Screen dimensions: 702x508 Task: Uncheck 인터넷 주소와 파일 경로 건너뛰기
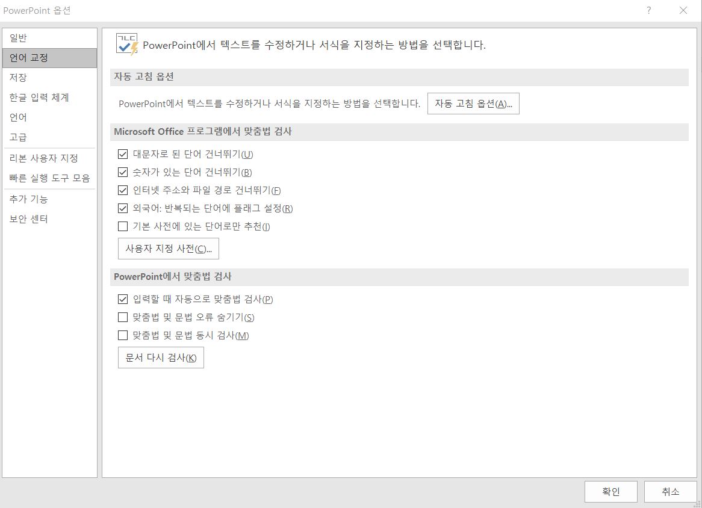[x=123, y=190]
